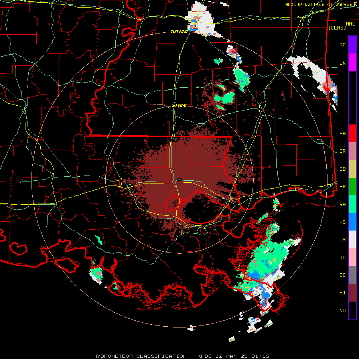Click the HR legend label
This screenshot has width=359, height=359.
[x=343, y=187]
